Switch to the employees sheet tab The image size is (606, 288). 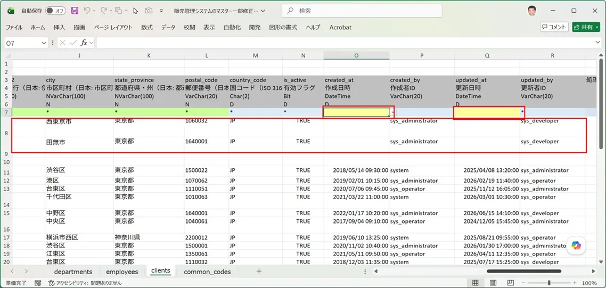pos(122,271)
